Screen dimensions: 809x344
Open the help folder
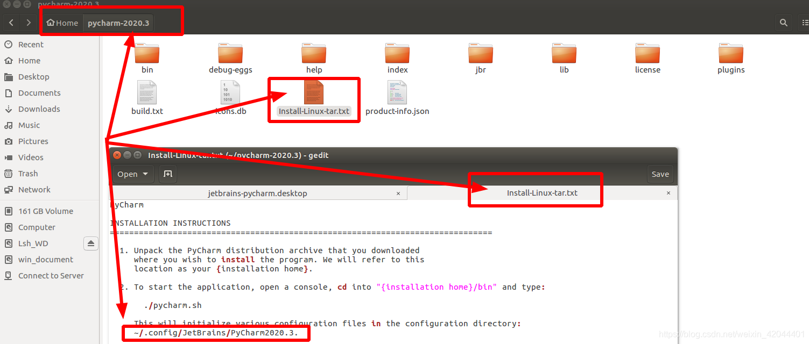[x=314, y=54]
